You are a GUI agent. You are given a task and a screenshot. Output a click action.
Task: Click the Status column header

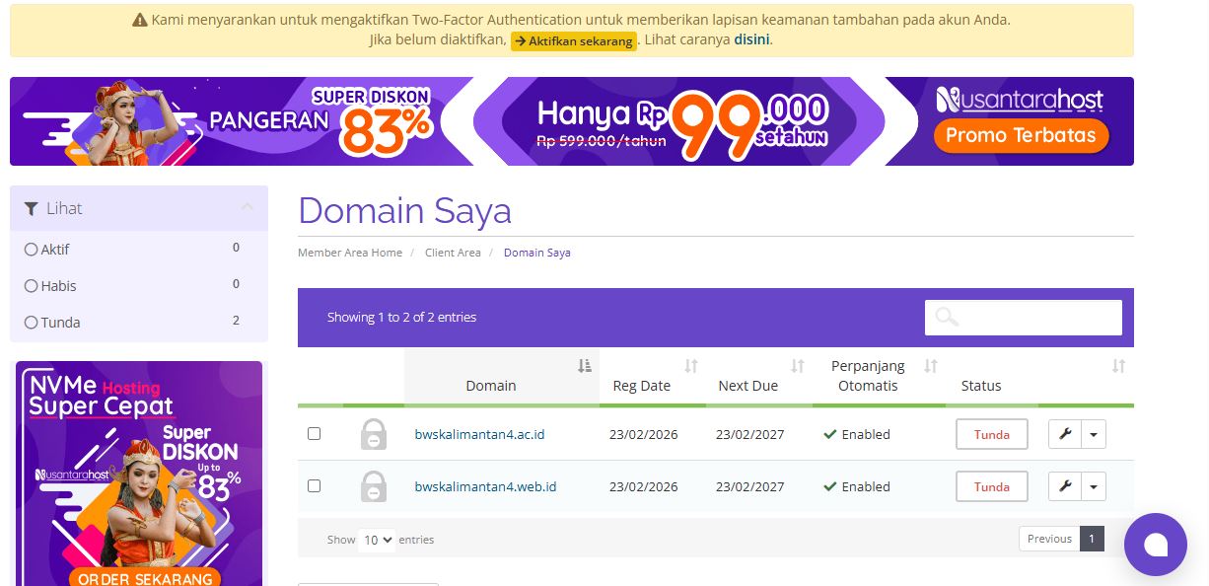(981, 386)
